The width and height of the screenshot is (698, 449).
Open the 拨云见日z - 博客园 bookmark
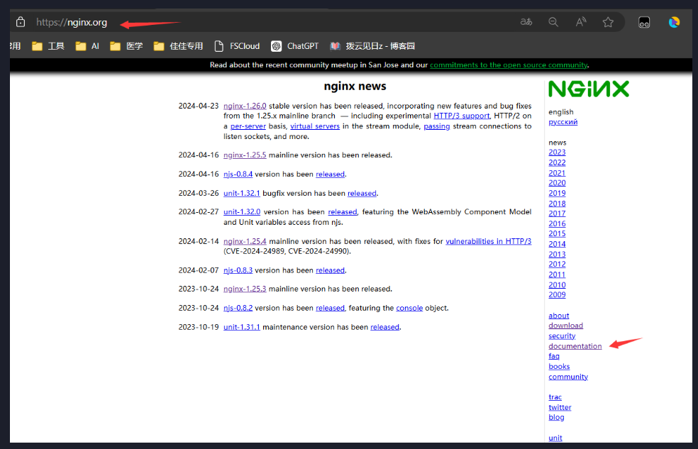click(372, 46)
